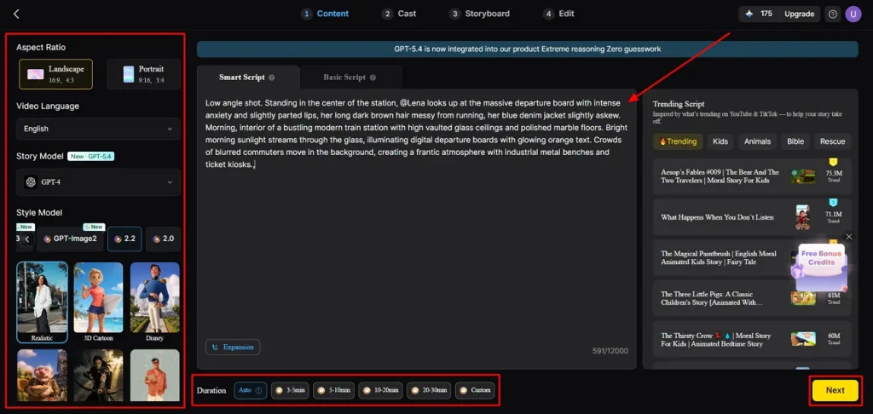Viewport: 873px width, 414px height.
Task: Go to step 3 Storyboard
Action: click(479, 14)
